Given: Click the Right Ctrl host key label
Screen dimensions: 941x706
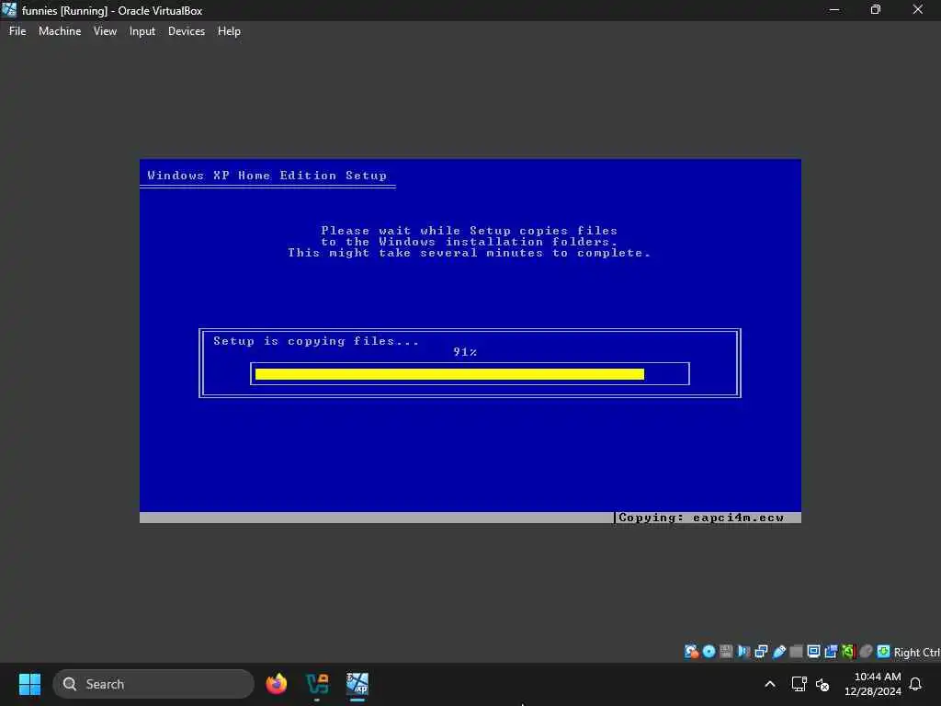Looking at the screenshot, I should coord(917,652).
